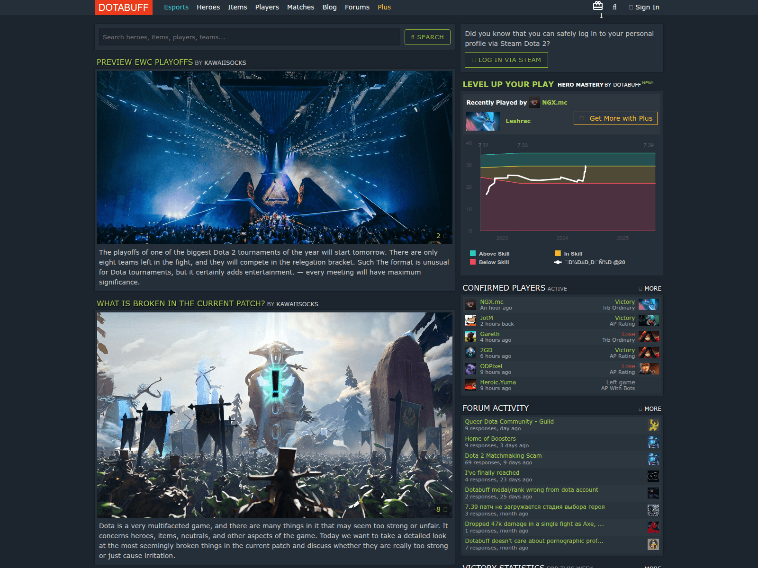Click avatar beside Dropped 47k damage thread
This screenshot has height=568, width=758.
tap(653, 527)
